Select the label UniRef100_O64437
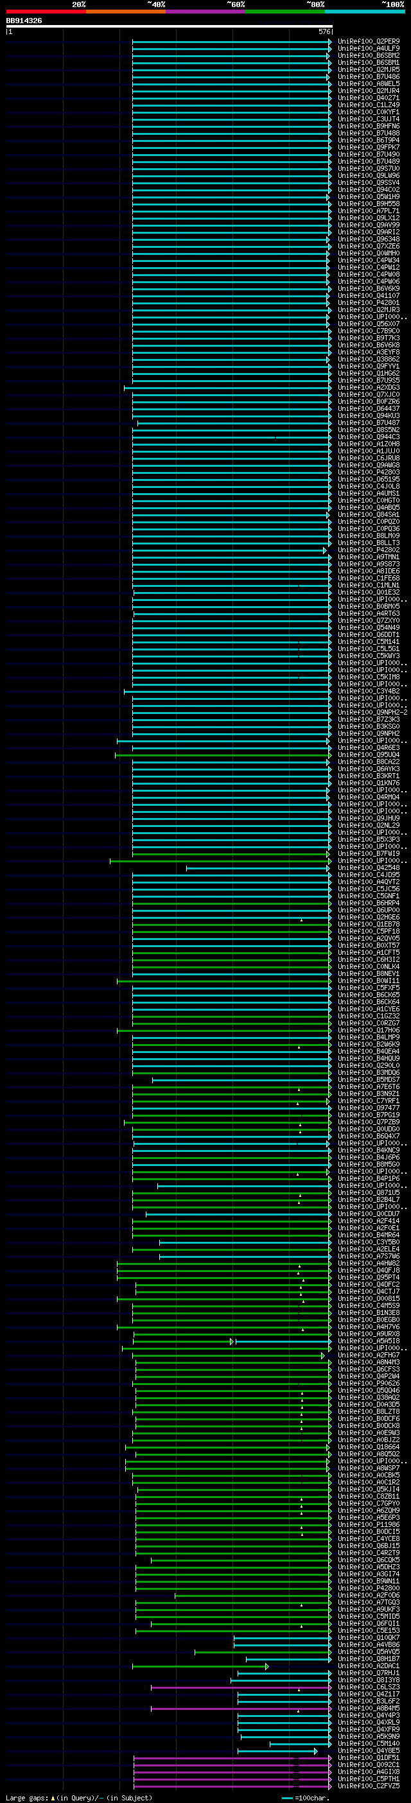The width and height of the screenshot is (411, 1803). 369,409
